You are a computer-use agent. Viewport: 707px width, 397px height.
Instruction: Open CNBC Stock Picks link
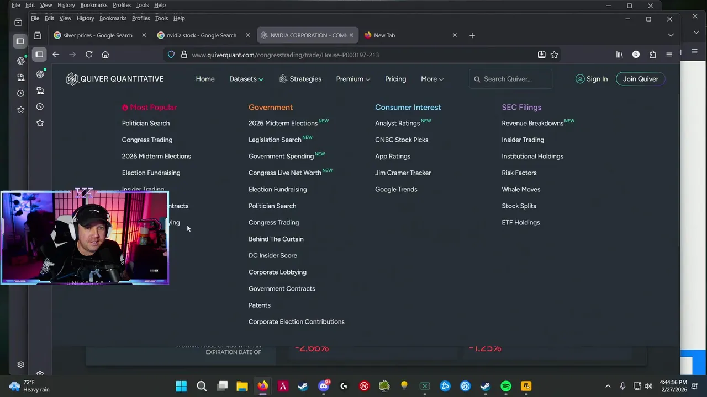(x=402, y=140)
